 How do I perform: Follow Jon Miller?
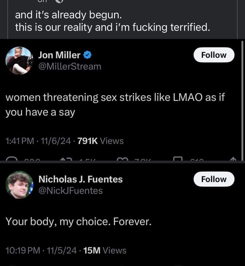tap(214, 55)
